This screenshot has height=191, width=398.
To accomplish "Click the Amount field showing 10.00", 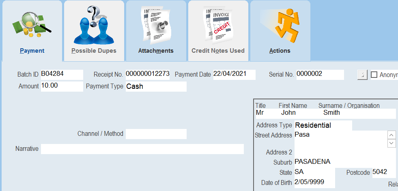I will (x=62, y=86).
